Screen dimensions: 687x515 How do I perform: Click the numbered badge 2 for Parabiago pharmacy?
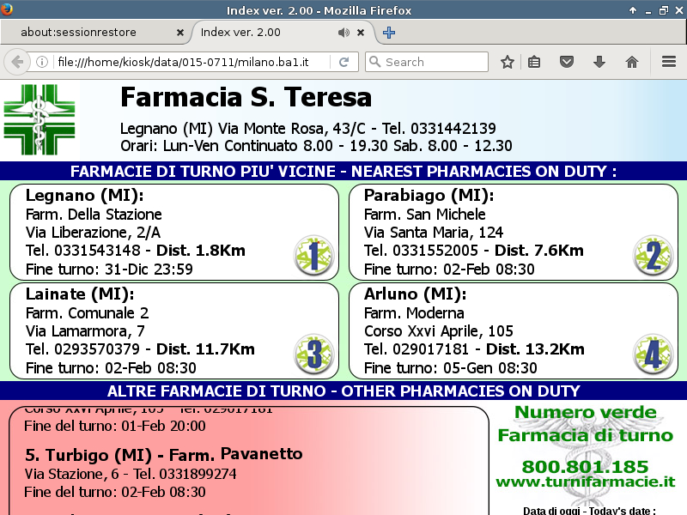pos(652,255)
